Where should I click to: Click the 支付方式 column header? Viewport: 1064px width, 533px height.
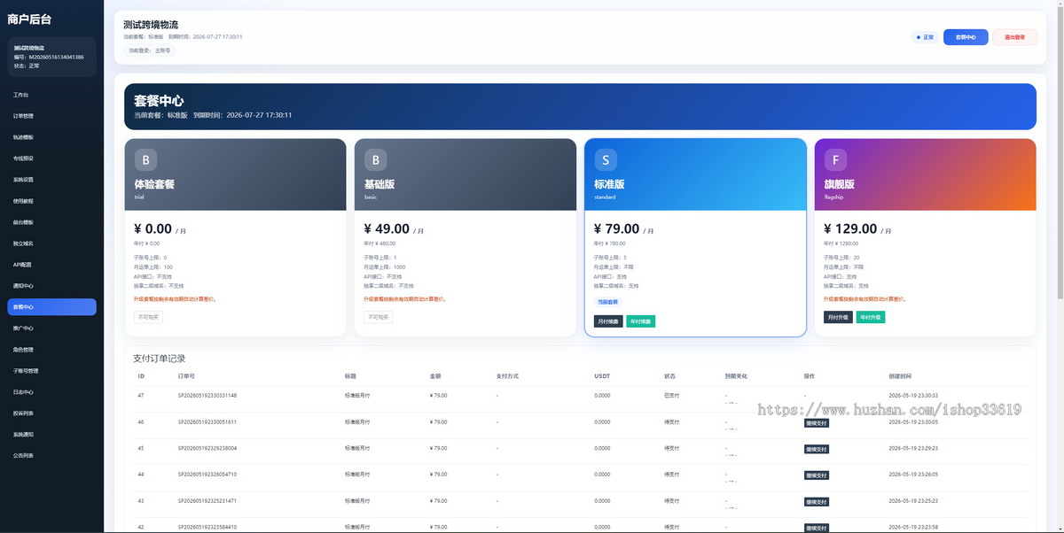pyautogui.click(x=507, y=376)
